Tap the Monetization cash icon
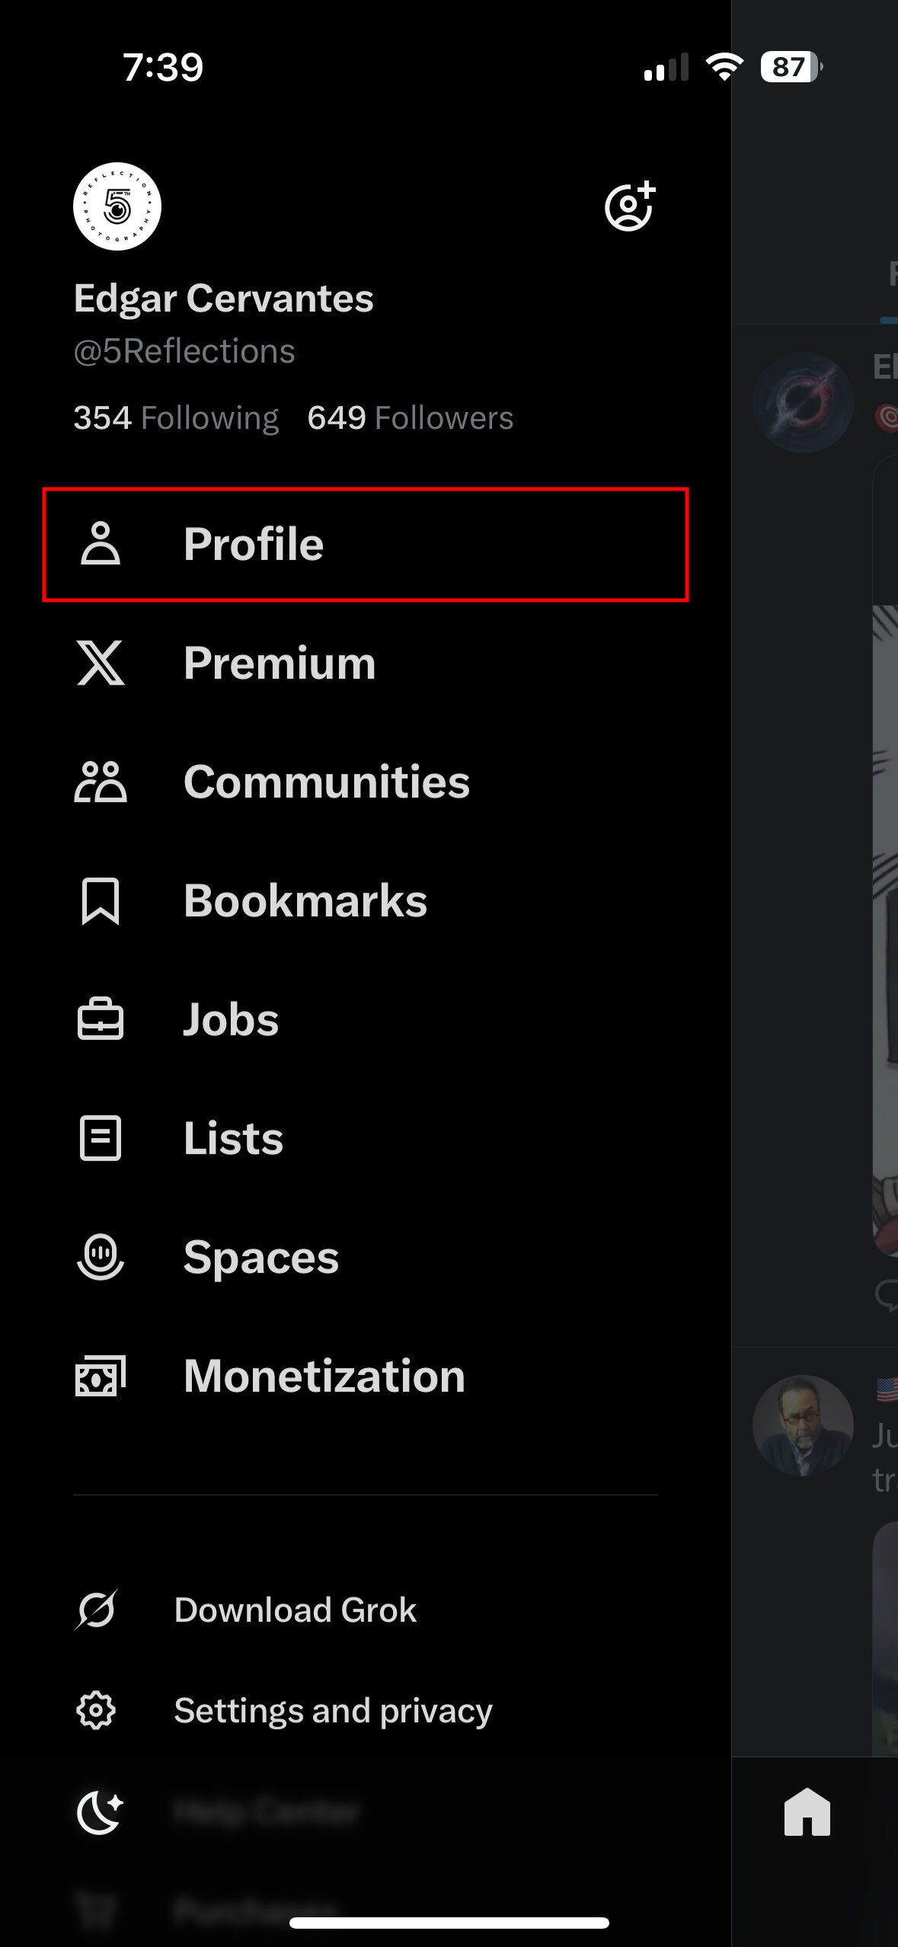 101,1376
